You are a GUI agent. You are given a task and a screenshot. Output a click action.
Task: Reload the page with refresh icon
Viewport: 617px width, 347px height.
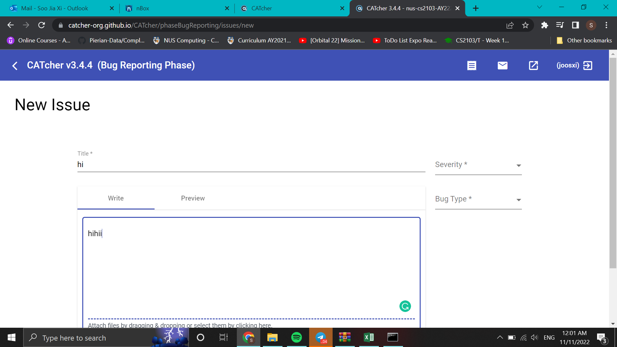(41, 25)
